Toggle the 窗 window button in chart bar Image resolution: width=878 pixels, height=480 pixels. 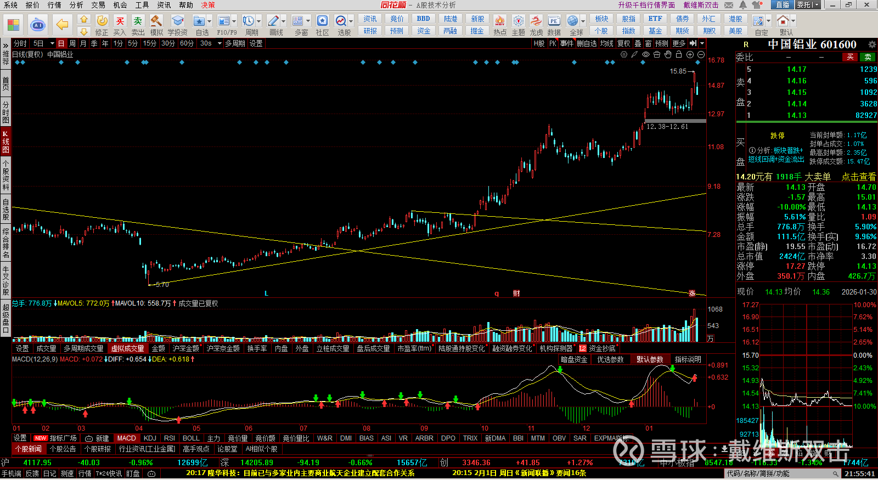tap(649, 43)
